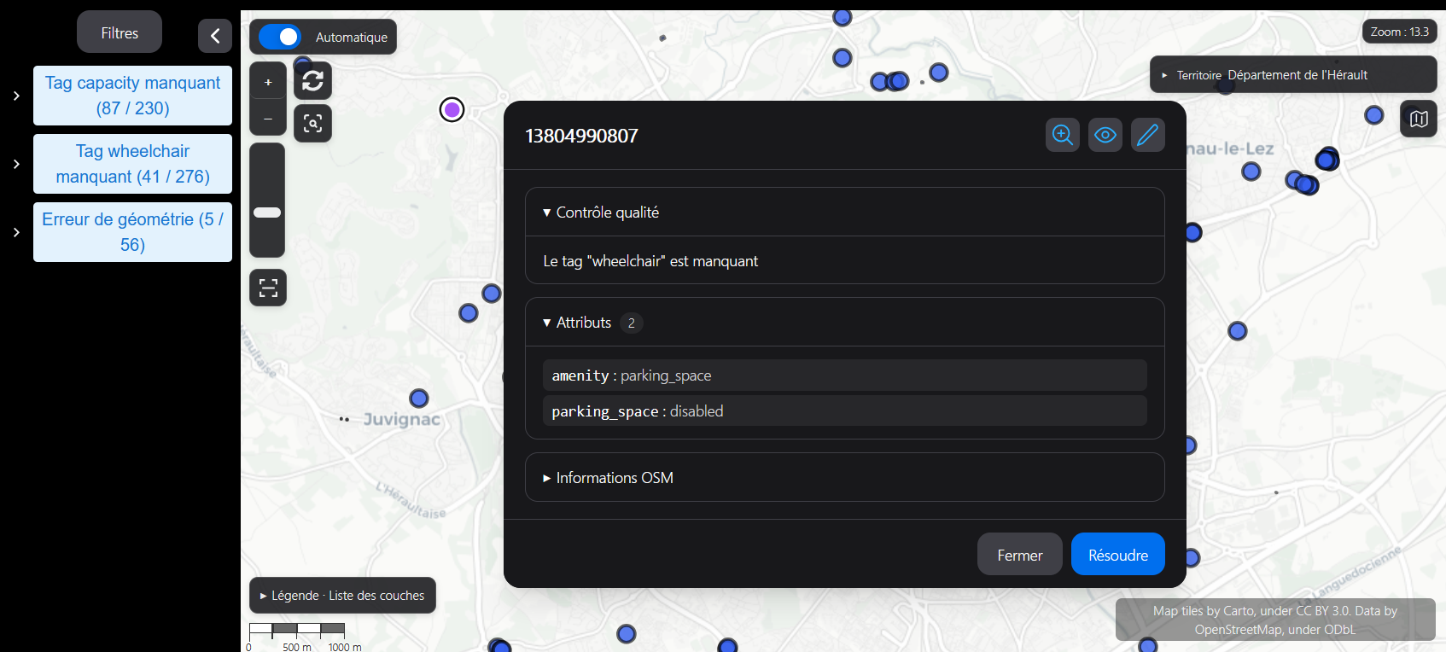
Task: Click the fullscreen frame icon
Action: [268, 288]
